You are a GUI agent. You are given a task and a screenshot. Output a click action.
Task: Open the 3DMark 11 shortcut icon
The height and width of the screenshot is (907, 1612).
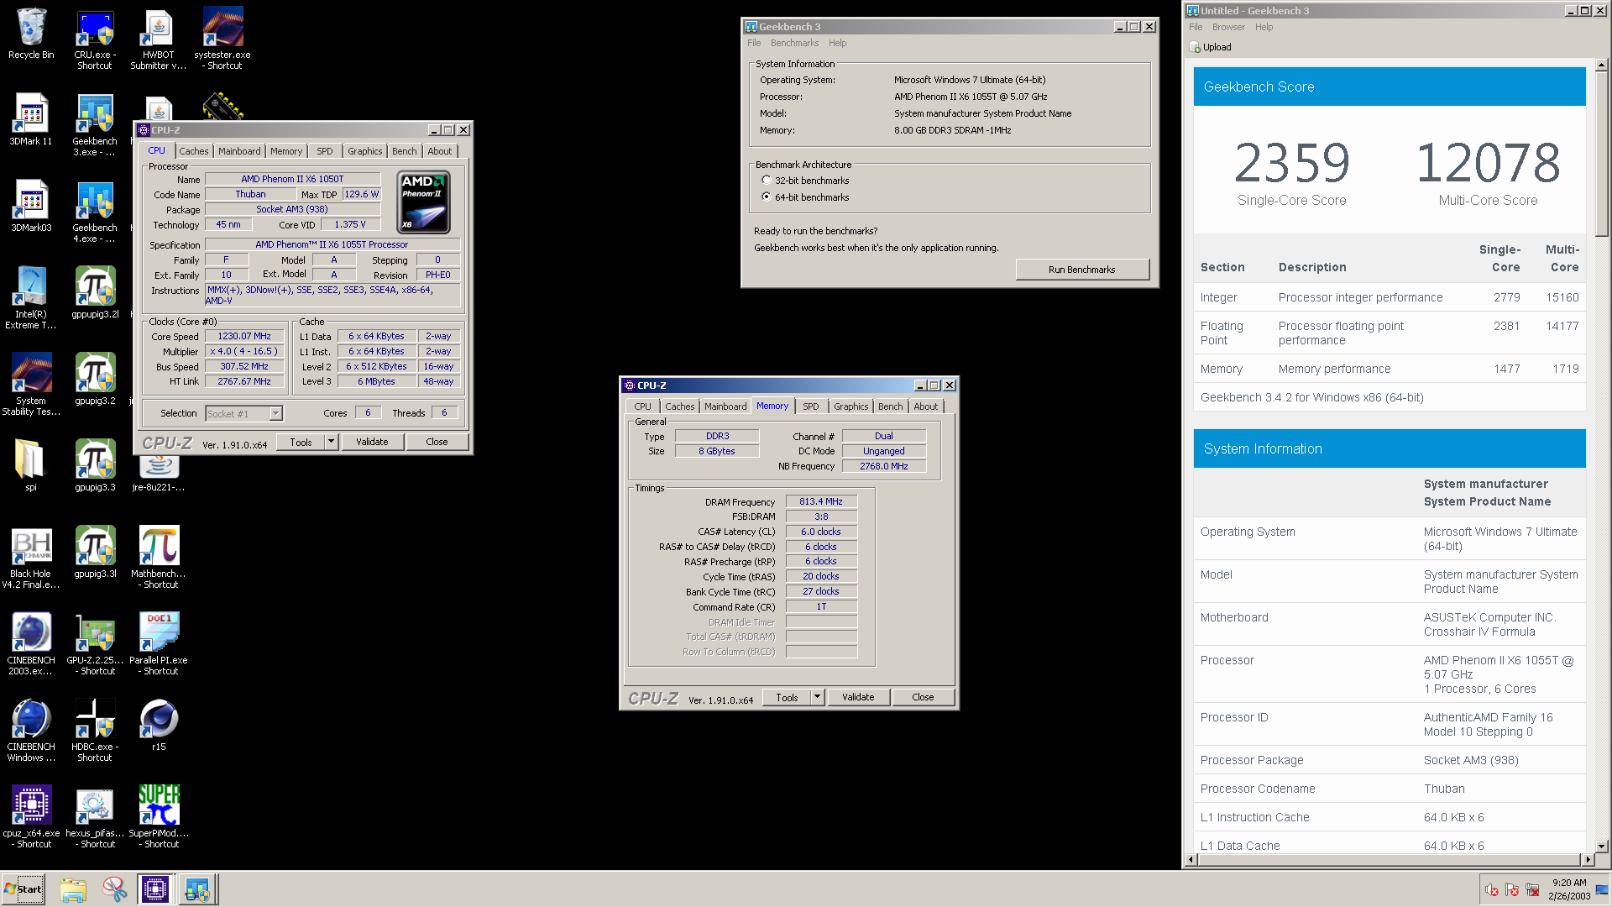click(31, 120)
